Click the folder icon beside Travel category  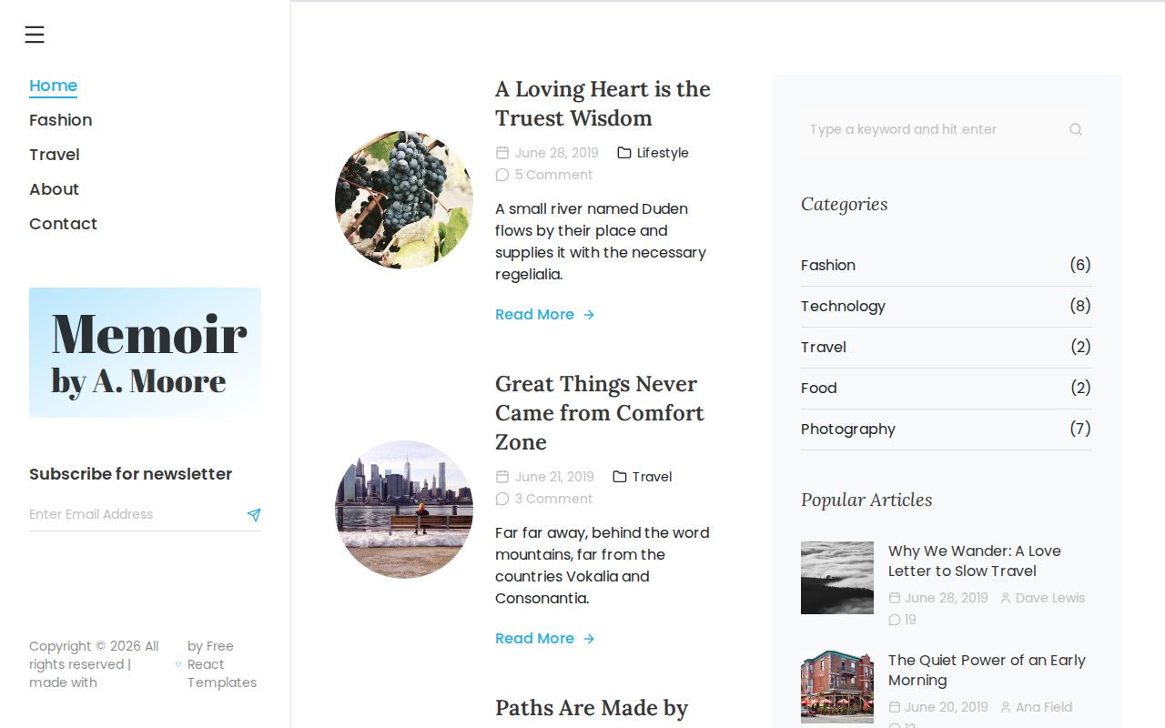[x=620, y=477]
